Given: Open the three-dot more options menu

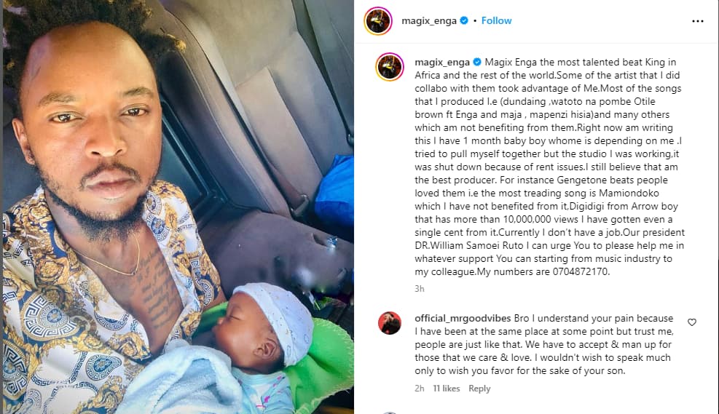Looking at the screenshot, I should point(697,21).
